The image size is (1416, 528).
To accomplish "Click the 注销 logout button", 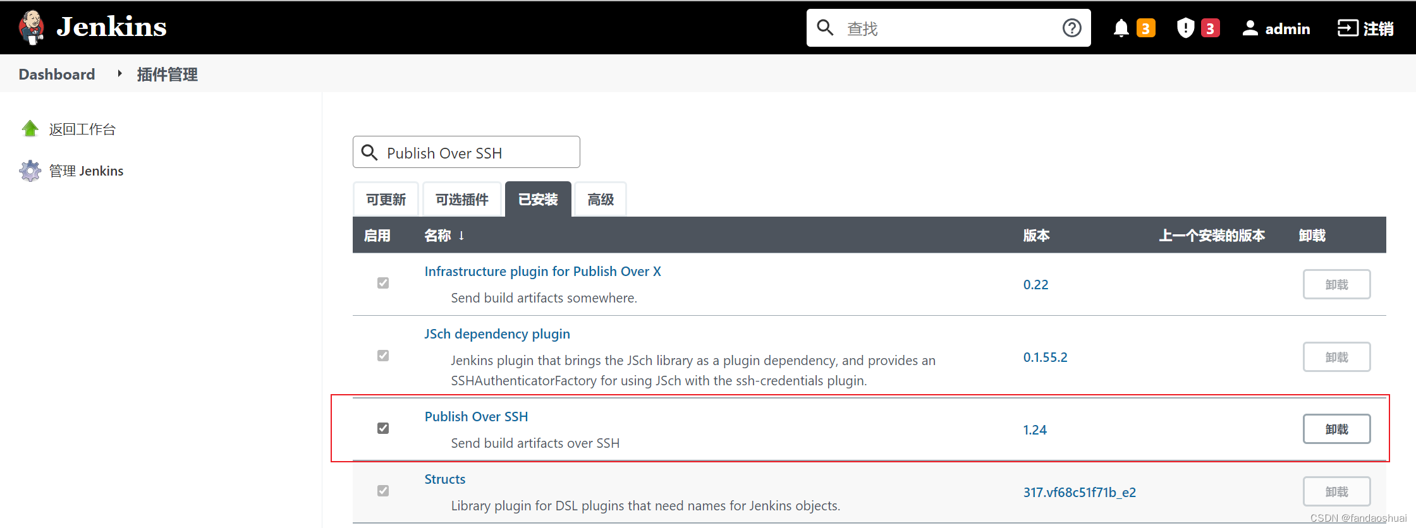I will pos(1365,28).
